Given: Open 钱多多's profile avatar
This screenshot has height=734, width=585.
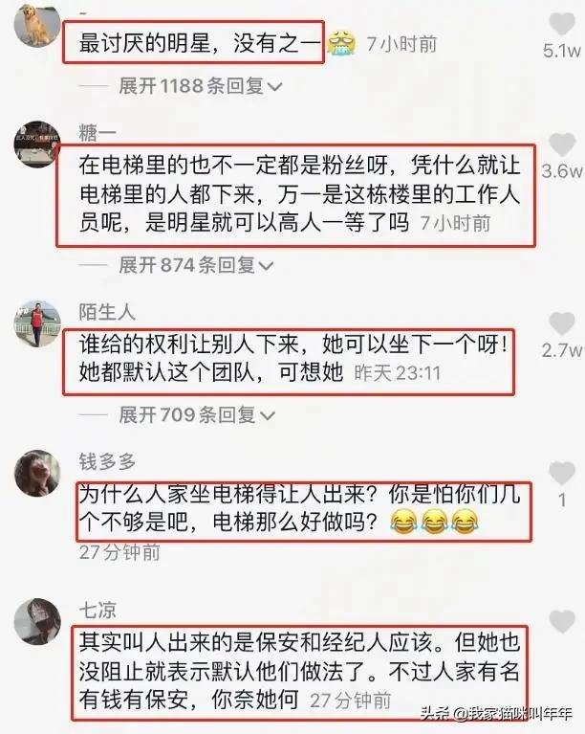Looking at the screenshot, I should coord(37,473).
